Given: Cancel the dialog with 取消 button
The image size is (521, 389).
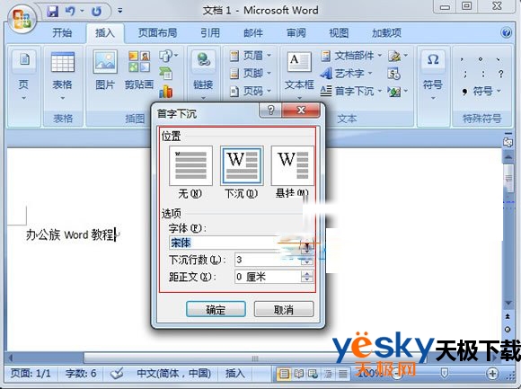Looking at the screenshot, I should tap(284, 309).
